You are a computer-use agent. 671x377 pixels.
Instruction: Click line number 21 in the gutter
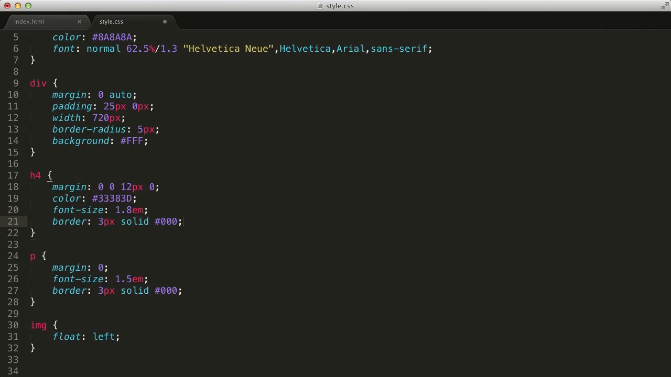pos(13,221)
